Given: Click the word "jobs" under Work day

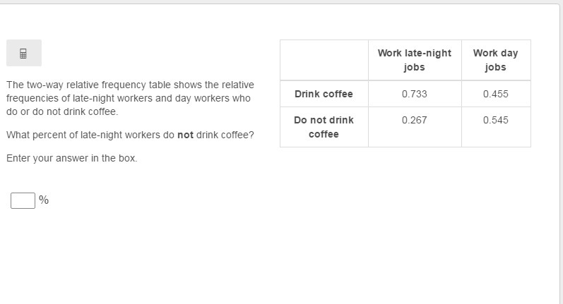Looking at the screenshot, I should tap(495, 68).
